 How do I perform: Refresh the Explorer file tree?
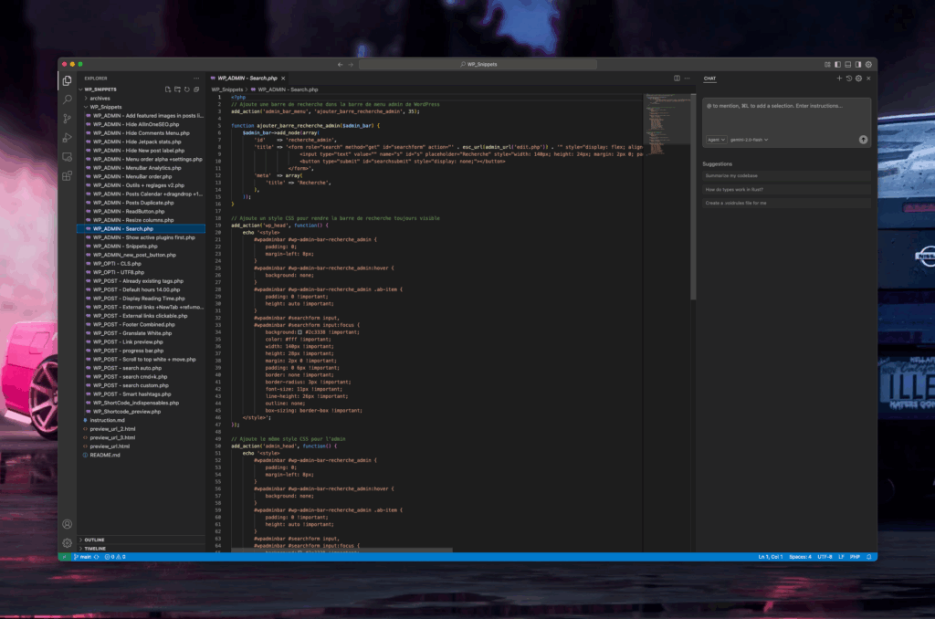[186, 89]
